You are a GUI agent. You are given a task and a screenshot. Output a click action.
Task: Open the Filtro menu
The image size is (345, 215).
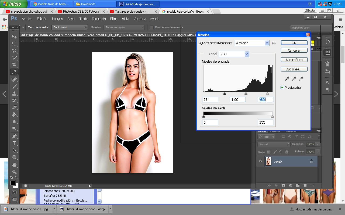point(113,19)
